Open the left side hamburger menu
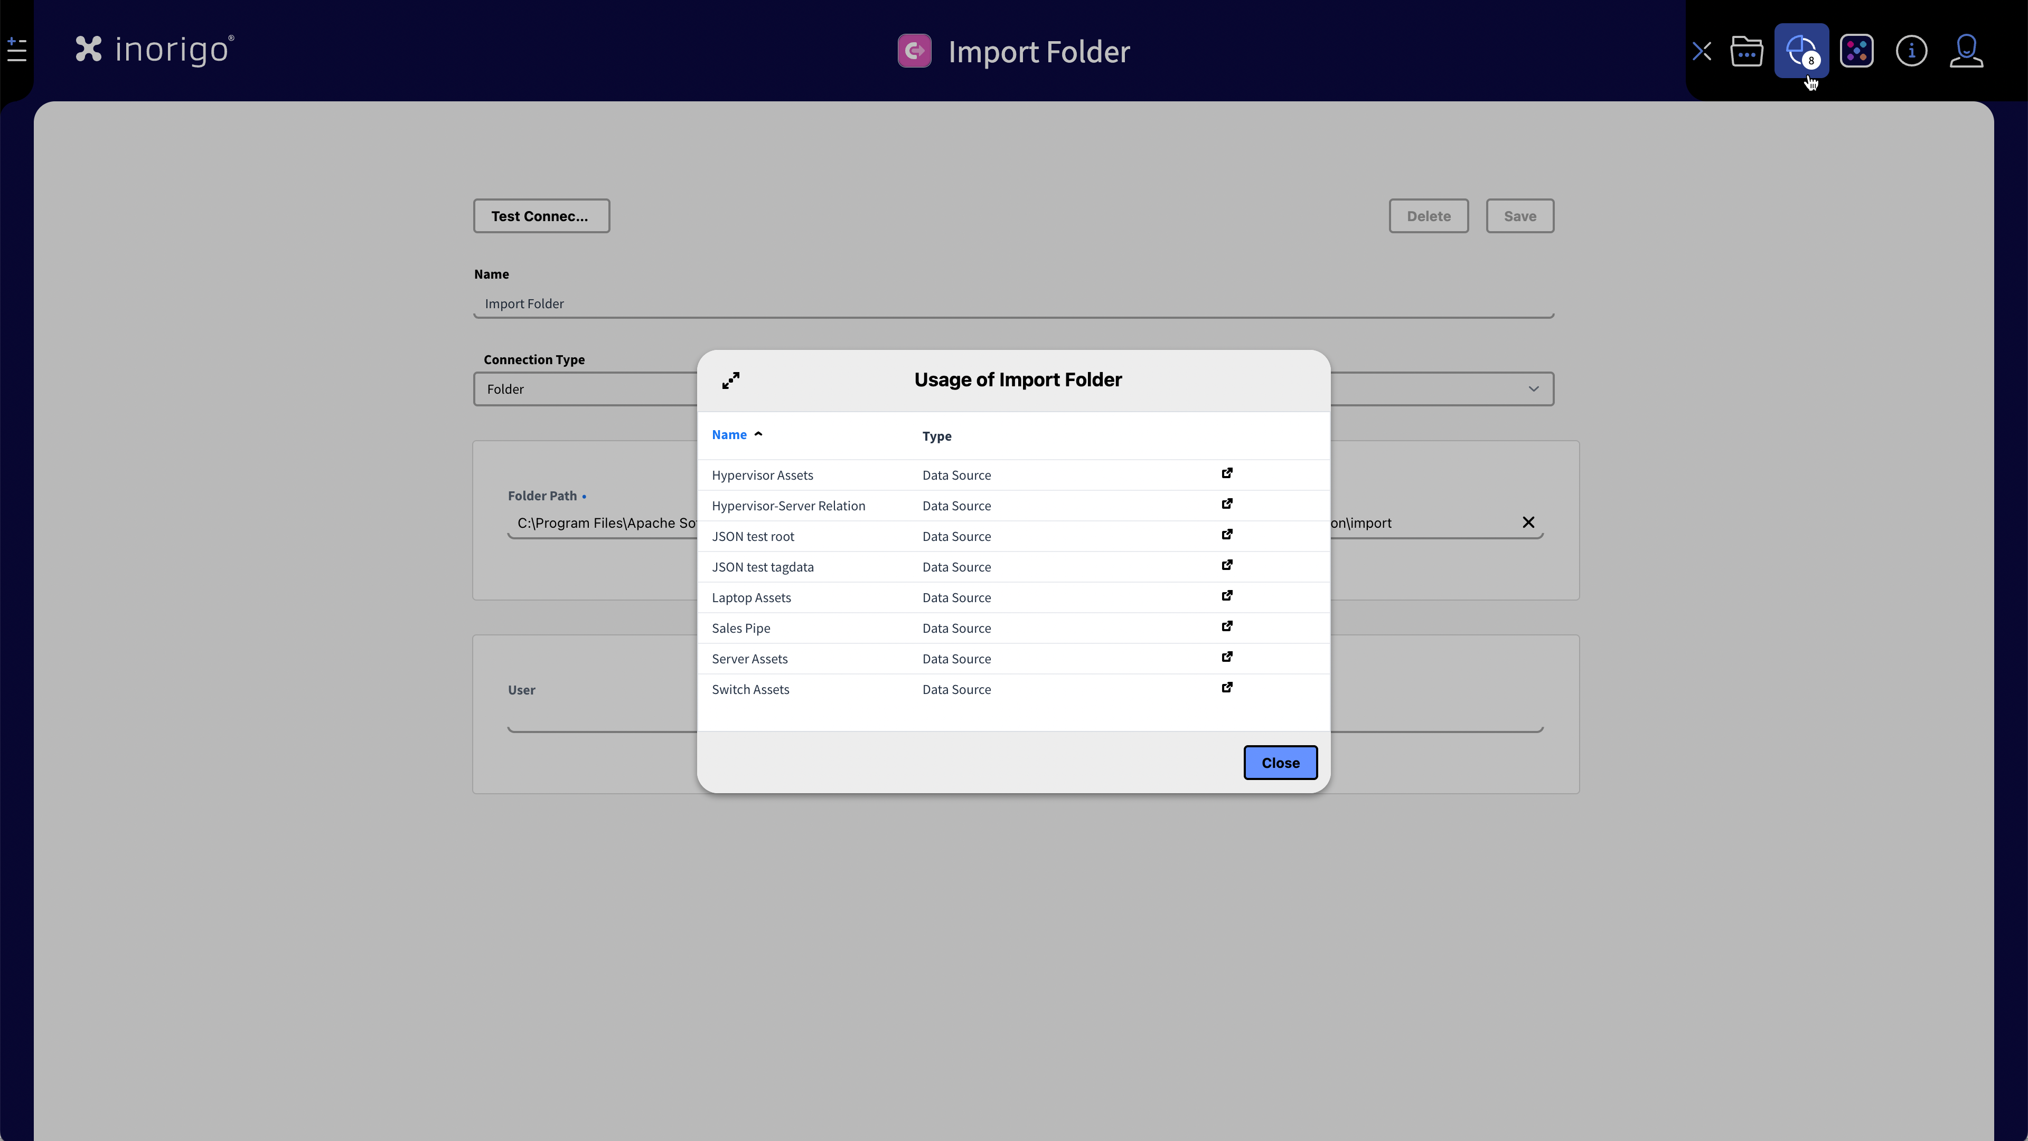The image size is (2028, 1141). click(x=16, y=50)
